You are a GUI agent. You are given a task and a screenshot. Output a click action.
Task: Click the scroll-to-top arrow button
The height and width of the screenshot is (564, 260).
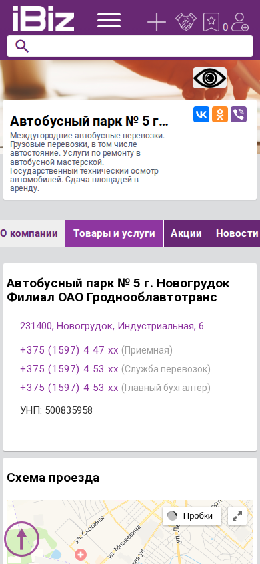click(x=21, y=539)
